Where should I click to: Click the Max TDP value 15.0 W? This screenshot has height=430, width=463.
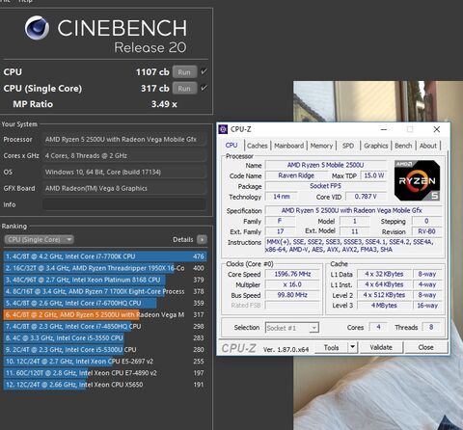(x=374, y=175)
